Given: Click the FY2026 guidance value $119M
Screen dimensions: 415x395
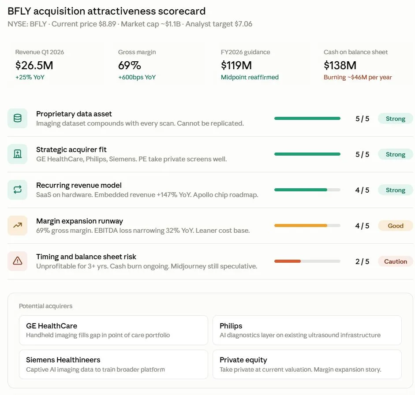Looking at the screenshot, I should [236, 65].
